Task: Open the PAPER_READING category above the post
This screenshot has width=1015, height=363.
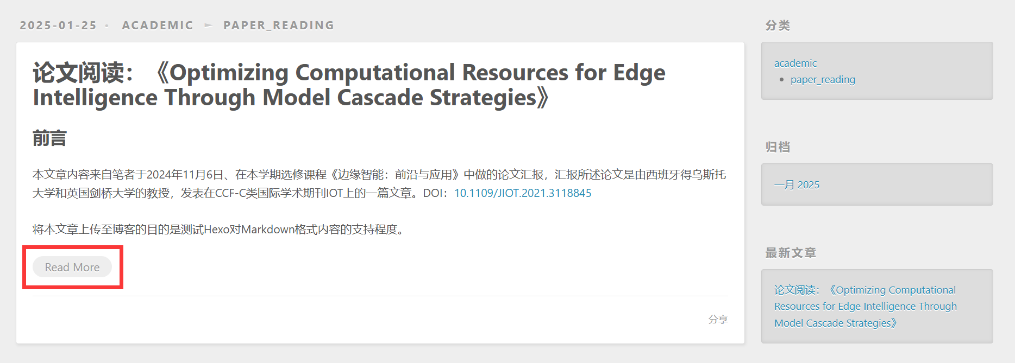Action: click(279, 26)
